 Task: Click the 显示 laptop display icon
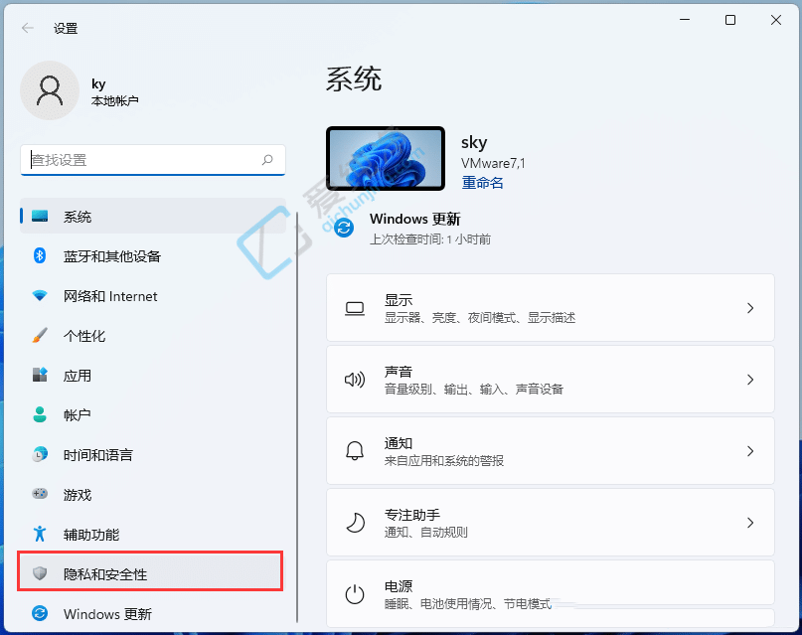[x=355, y=308]
